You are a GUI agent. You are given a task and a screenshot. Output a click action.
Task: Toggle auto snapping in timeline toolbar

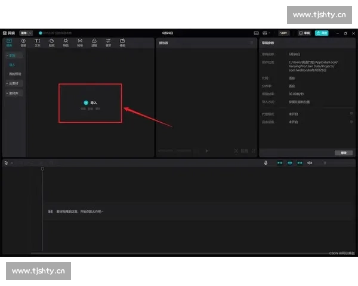[x=290, y=163]
